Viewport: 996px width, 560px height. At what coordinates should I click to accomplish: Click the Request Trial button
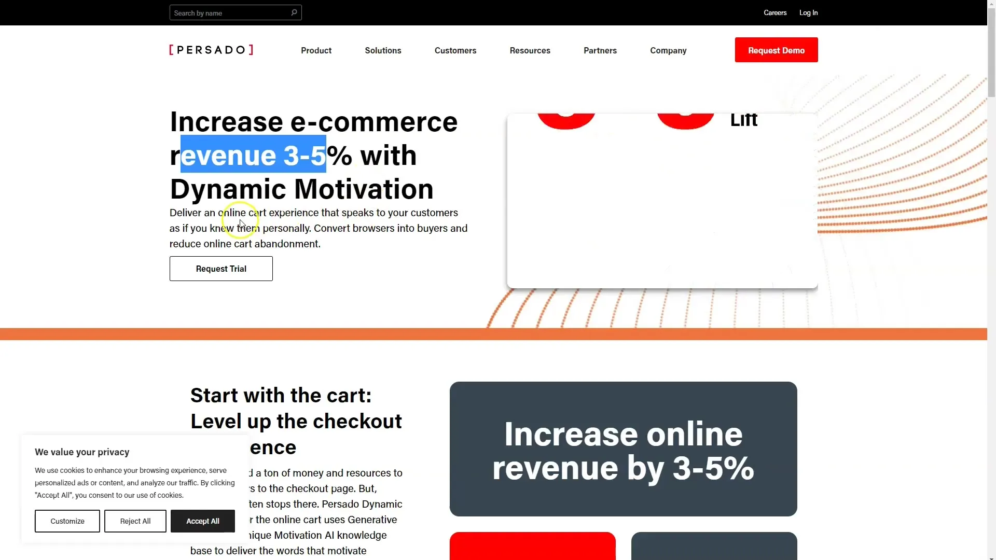[221, 268]
